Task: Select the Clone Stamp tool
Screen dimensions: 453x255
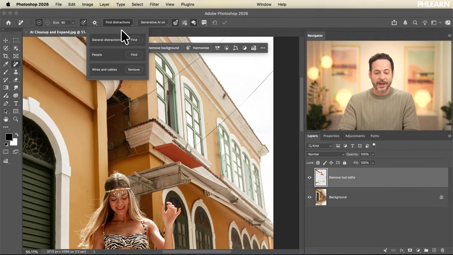Action: point(16,72)
